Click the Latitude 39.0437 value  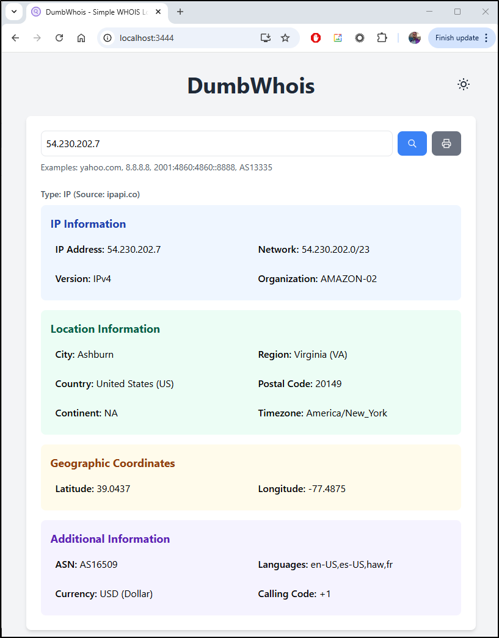tap(114, 488)
